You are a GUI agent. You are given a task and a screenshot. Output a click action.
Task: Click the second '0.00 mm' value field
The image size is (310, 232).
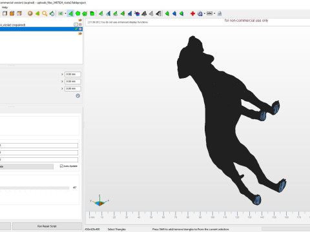click(x=73, y=81)
